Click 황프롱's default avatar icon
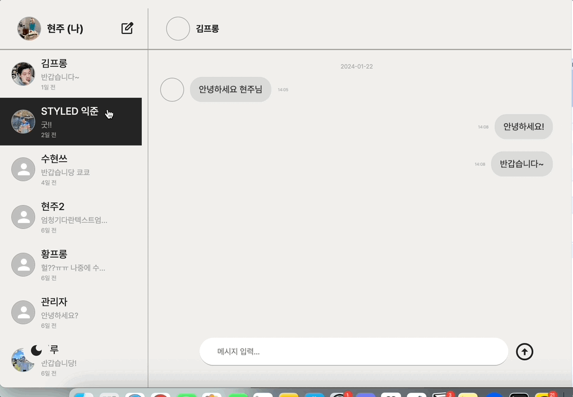Screen dimensions: 573x397 pos(23,265)
